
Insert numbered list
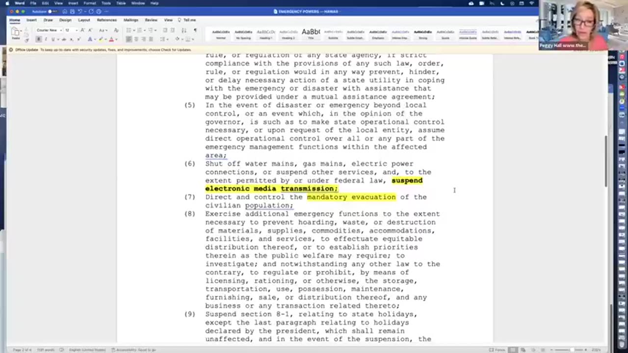pos(139,30)
